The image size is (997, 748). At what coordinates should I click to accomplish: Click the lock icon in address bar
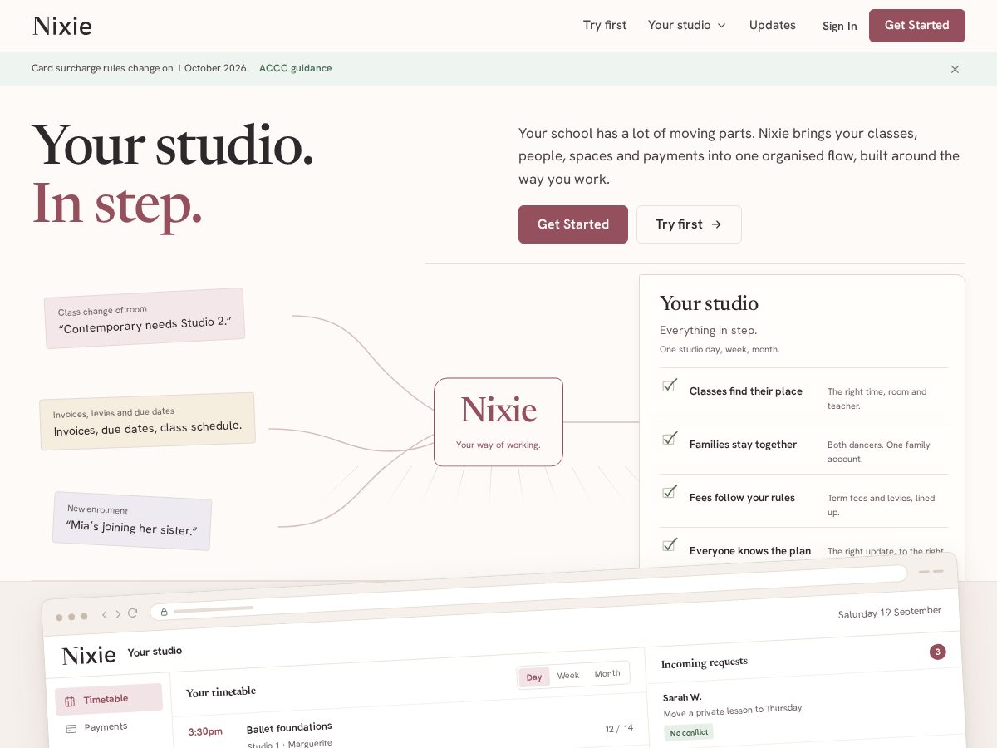(164, 612)
